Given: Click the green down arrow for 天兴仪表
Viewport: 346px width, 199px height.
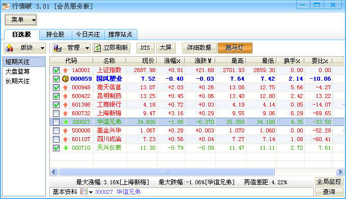Looking at the screenshot, I should point(66,148).
